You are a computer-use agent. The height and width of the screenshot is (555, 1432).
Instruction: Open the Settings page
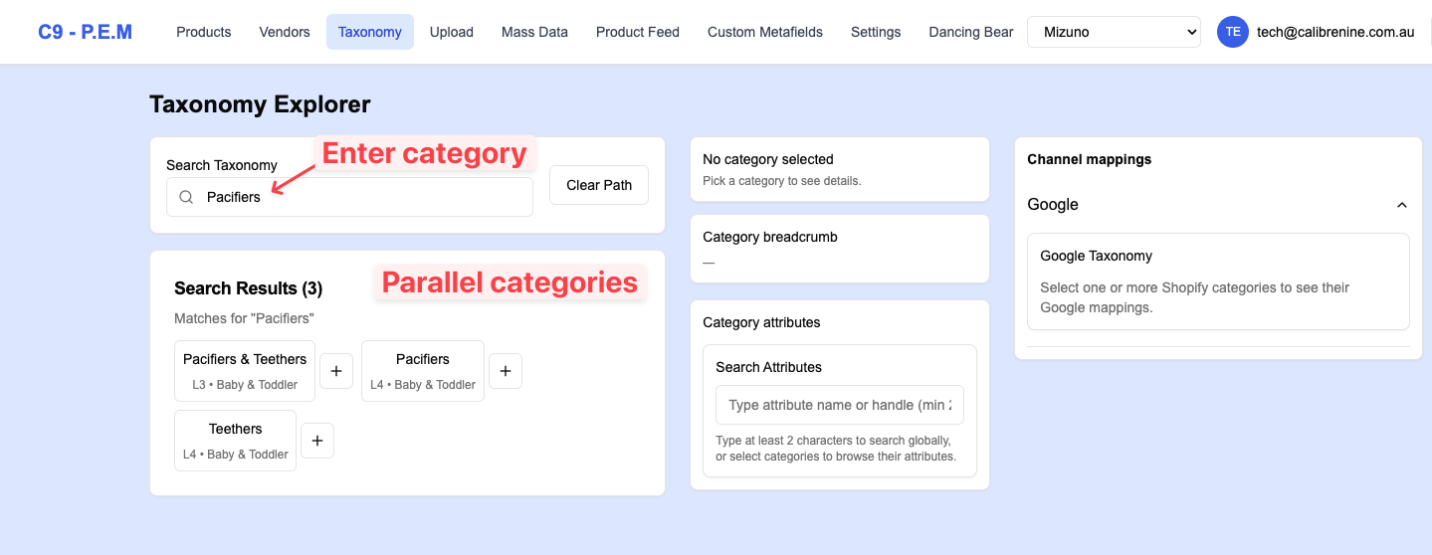[x=876, y=32]
